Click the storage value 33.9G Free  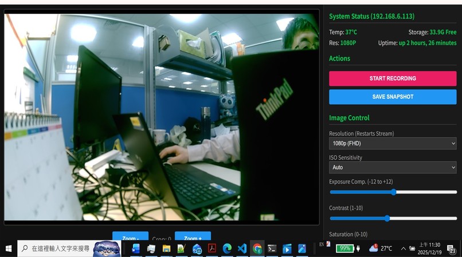click(x=443, y=32)
